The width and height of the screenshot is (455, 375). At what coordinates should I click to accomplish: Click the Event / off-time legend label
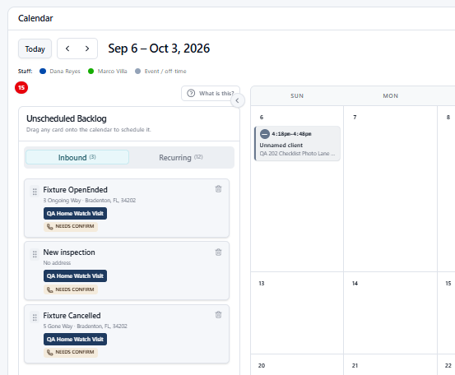tap(165, 71)
